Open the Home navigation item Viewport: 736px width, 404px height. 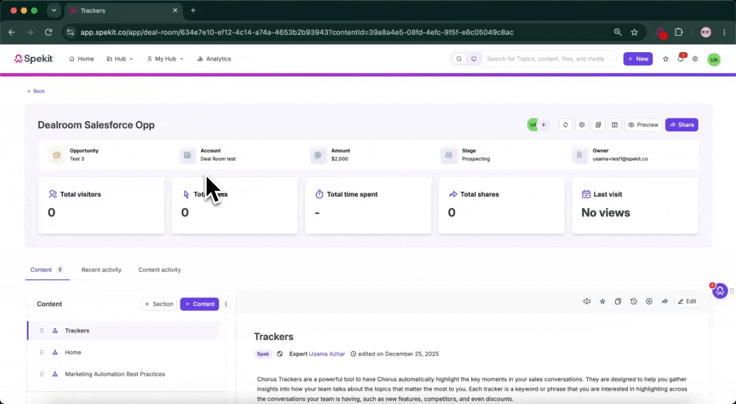point(81,59)
